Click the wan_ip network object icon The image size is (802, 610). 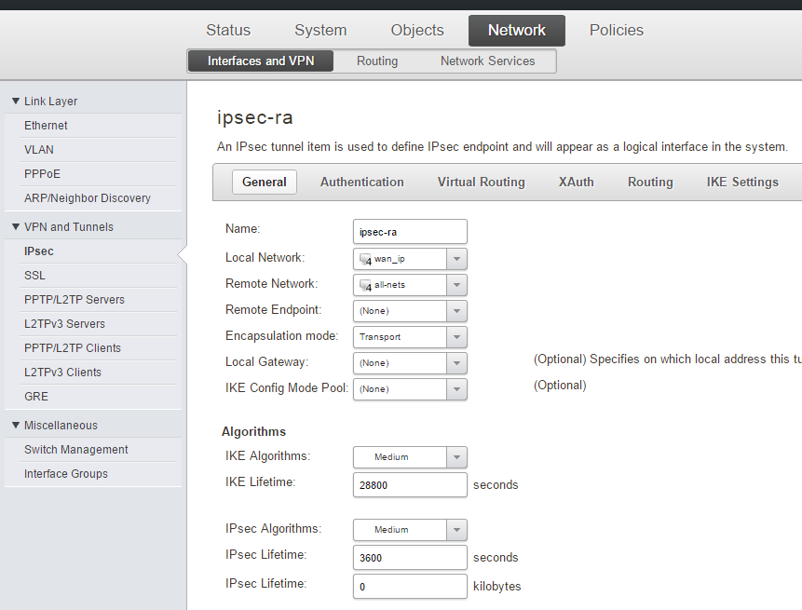click(365, 260)
